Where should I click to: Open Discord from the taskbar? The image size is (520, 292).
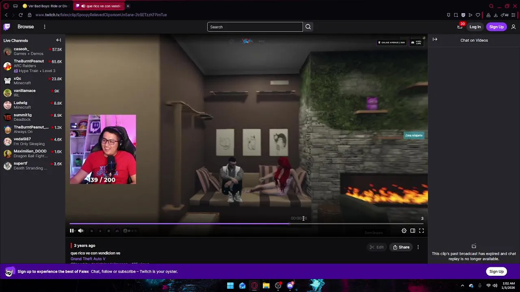(290, 286)
